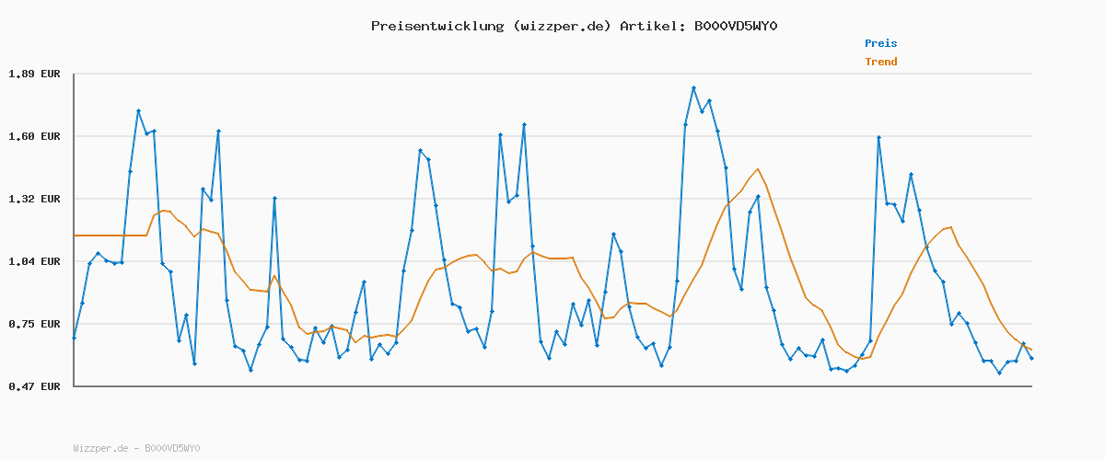The height and width of the screenshot is (460, 1105).
Task: Click the highest blue price peak point
Action: 693,87
